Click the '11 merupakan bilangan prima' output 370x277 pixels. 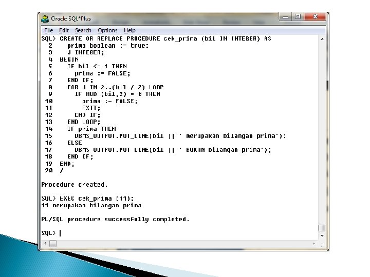pyautogui.click(x=91, y=205)
